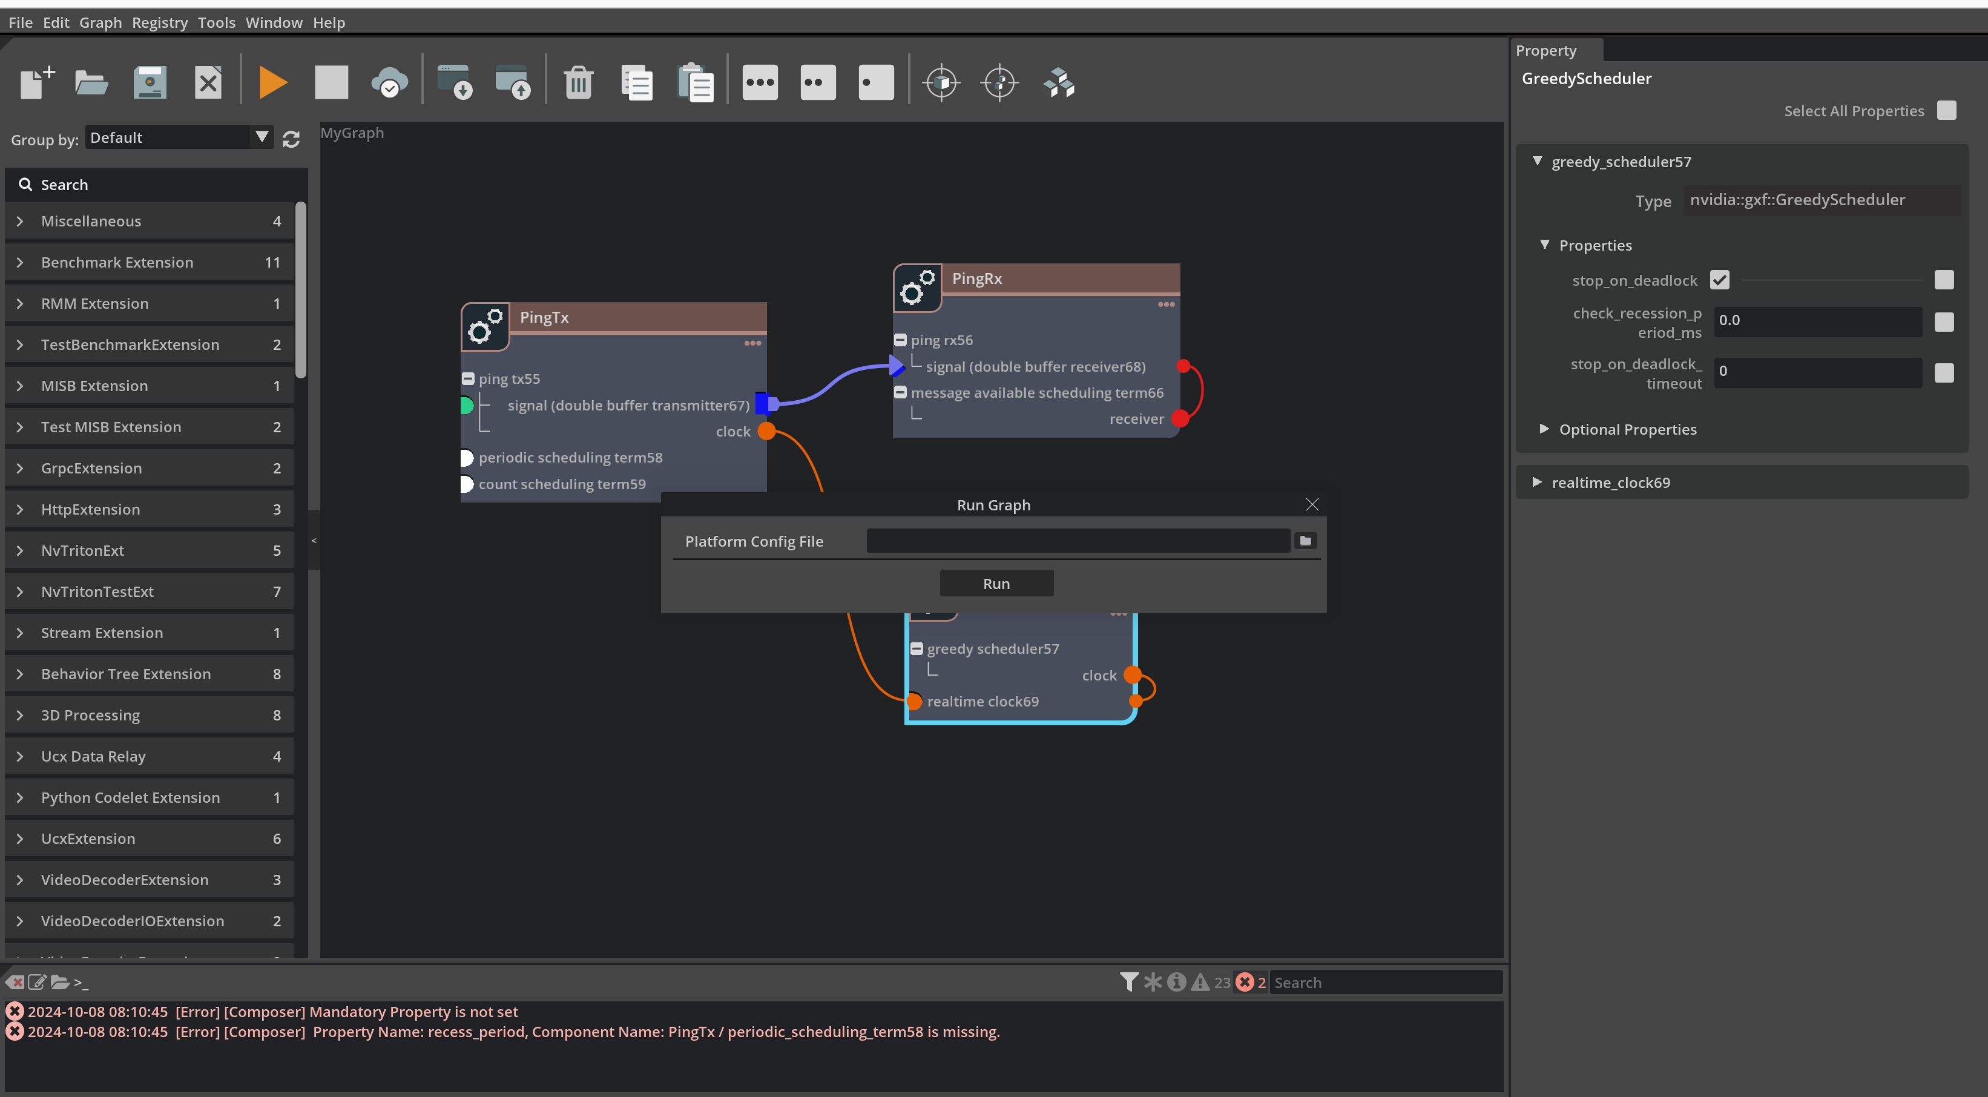This screenshot has height=1097, width=1988.
Task: Open the File menu
Action: [x=20, y=22]
